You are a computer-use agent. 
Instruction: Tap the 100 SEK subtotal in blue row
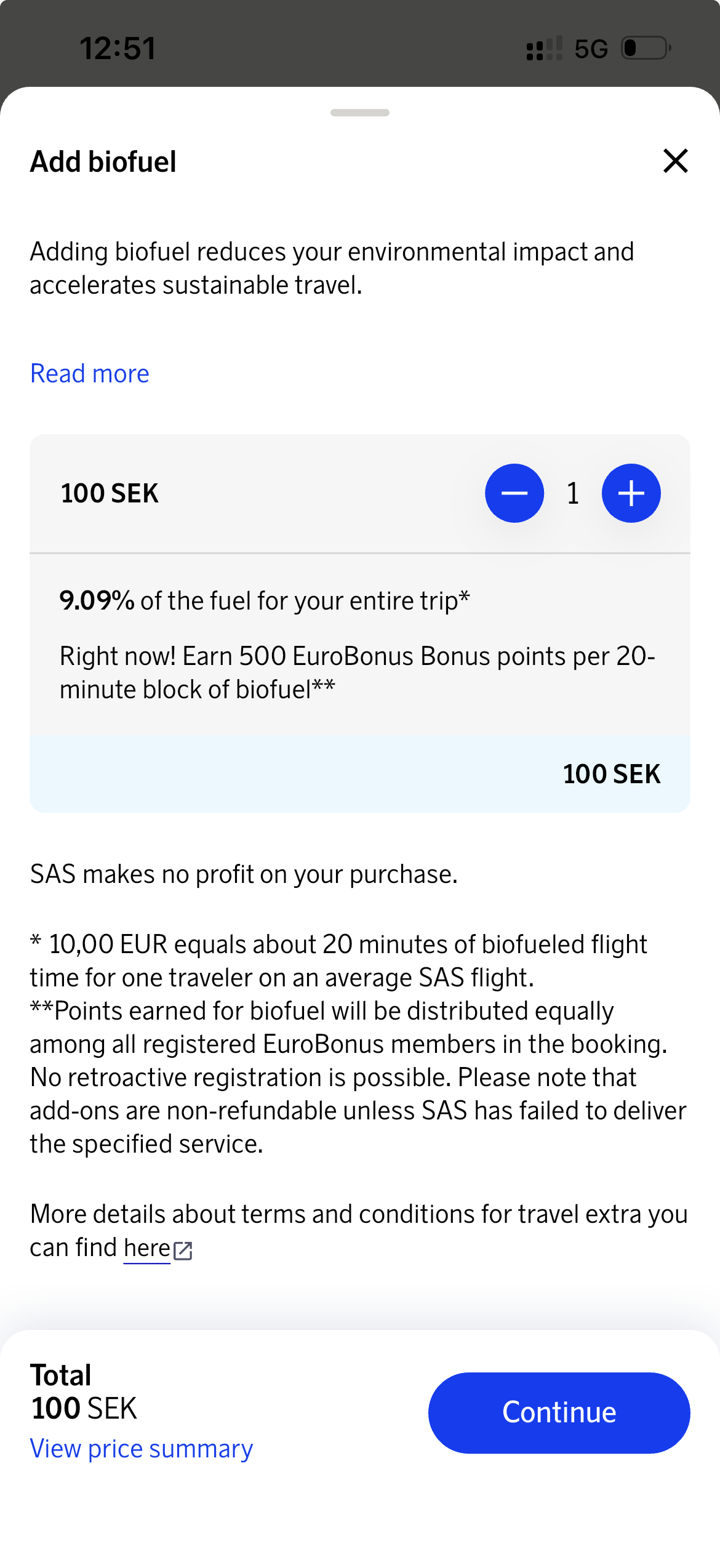611,774
